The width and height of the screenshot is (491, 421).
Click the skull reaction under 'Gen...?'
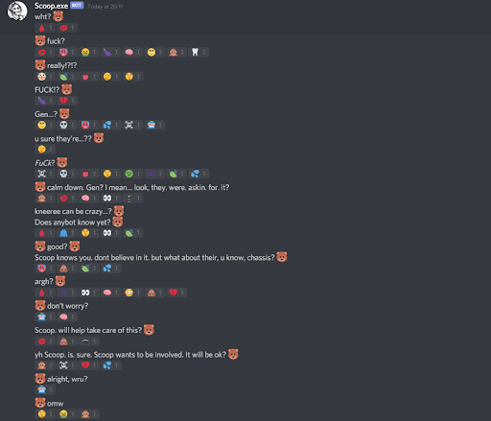point(67,125)
